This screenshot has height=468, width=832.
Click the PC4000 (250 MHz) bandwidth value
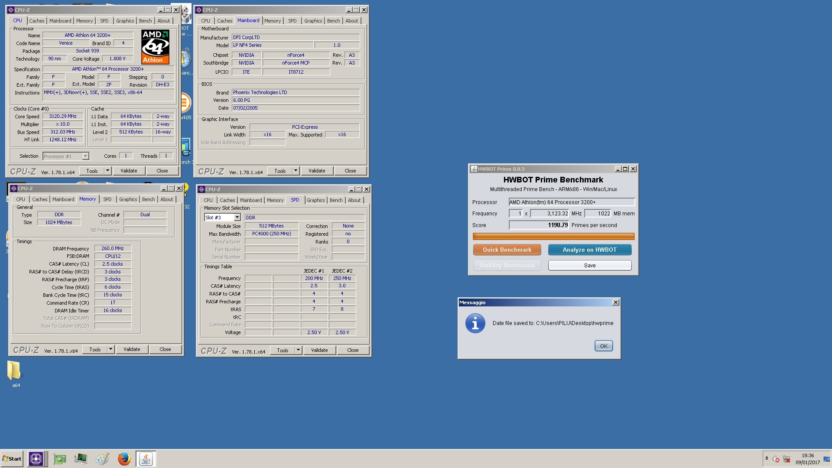tap(271, 234)
